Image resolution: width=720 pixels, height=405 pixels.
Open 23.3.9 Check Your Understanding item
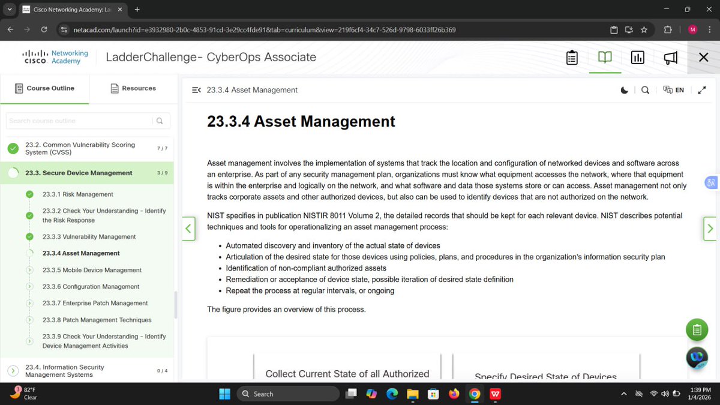tap(104, 341)
